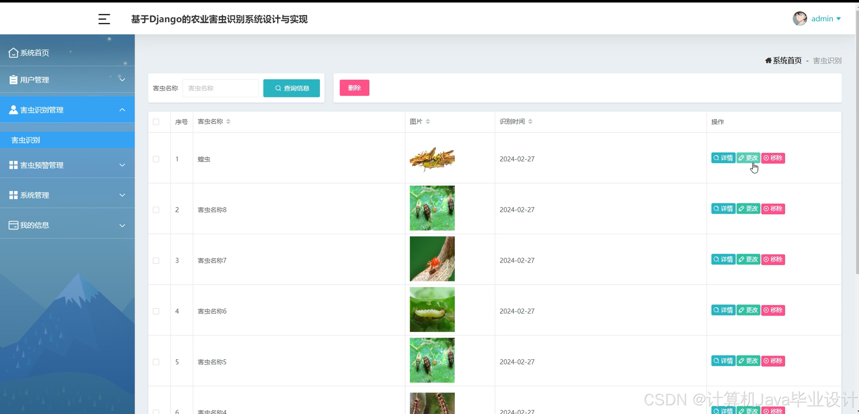Check the checkbox for row 害虫名称5
Image resolution: width=859 pixels, height=414 pixels.
click(x=156, y=362)
